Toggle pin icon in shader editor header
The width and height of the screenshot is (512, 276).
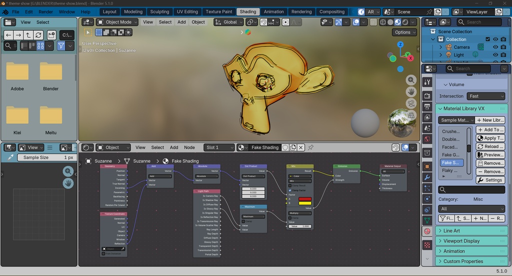click(311, 148)
